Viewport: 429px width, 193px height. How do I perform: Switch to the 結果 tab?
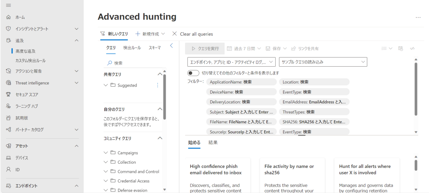(x=213, y=142)
